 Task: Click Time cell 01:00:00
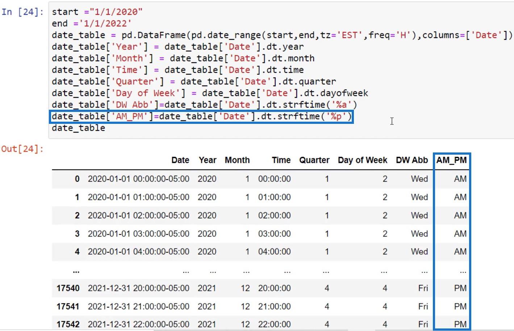click(x=274, y=197)
